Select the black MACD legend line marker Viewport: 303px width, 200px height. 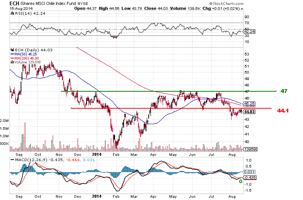pyautogui.click(x=12, y=160)
